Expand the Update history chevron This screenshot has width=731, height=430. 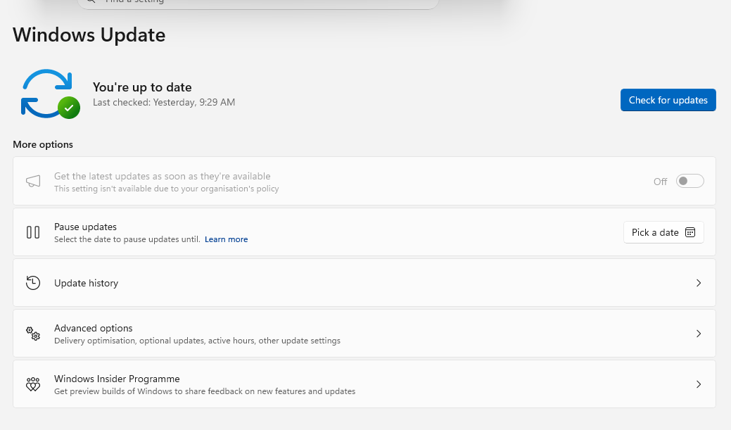point(699,283)
